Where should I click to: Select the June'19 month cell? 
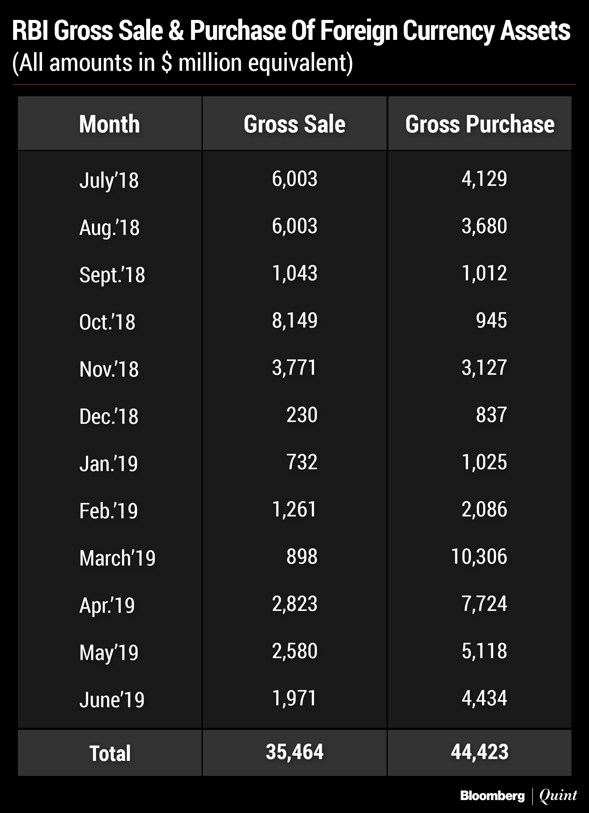tap(112, 699)
